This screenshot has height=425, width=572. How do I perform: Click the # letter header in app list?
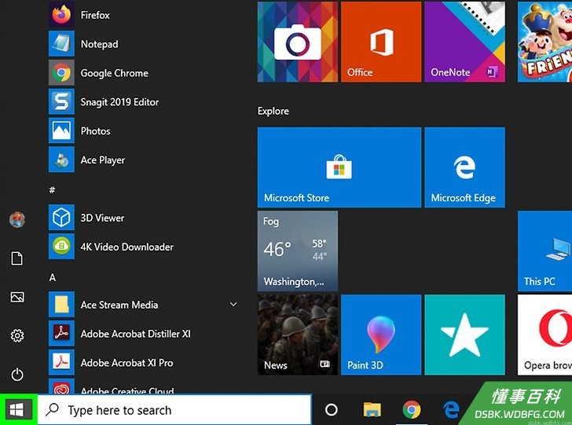52,189
